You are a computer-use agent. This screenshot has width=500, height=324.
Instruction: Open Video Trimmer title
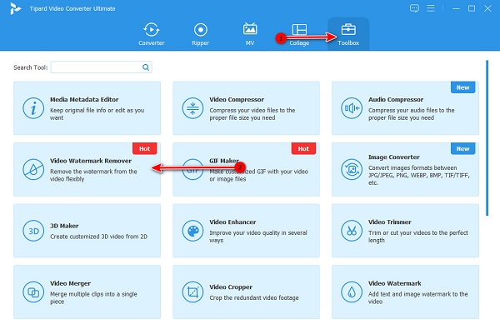coord(390,222)
